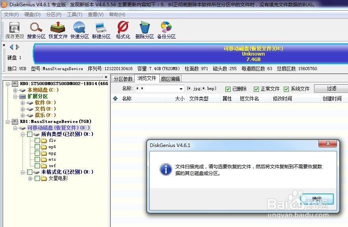Check the flv folder checkbox
The image size is (348, 227).
point(37,140)
